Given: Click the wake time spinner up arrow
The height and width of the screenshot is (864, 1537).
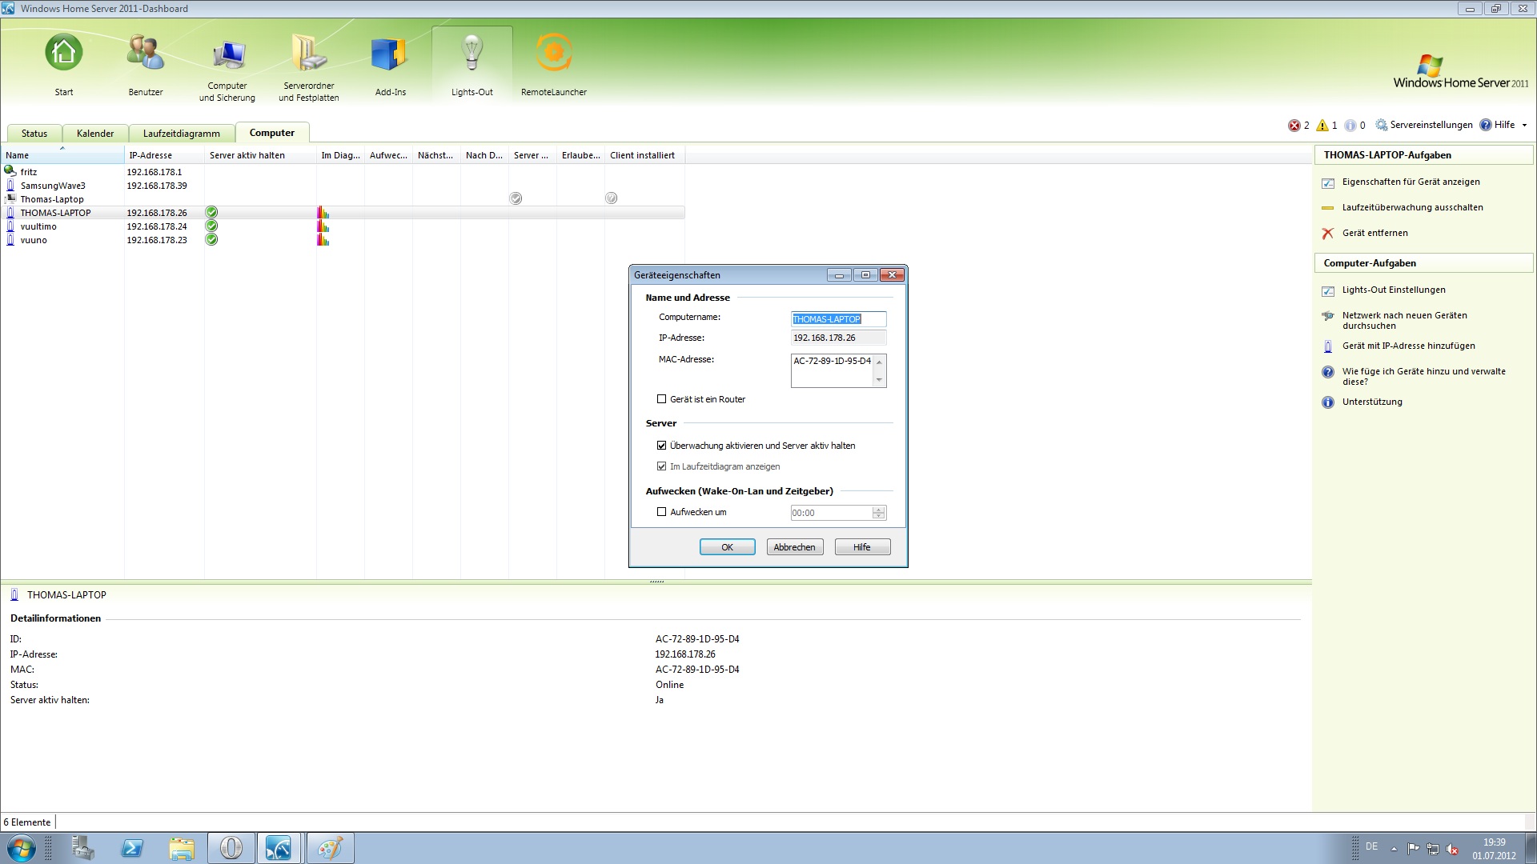Looking at the screenshot, I should pos(879,510).
